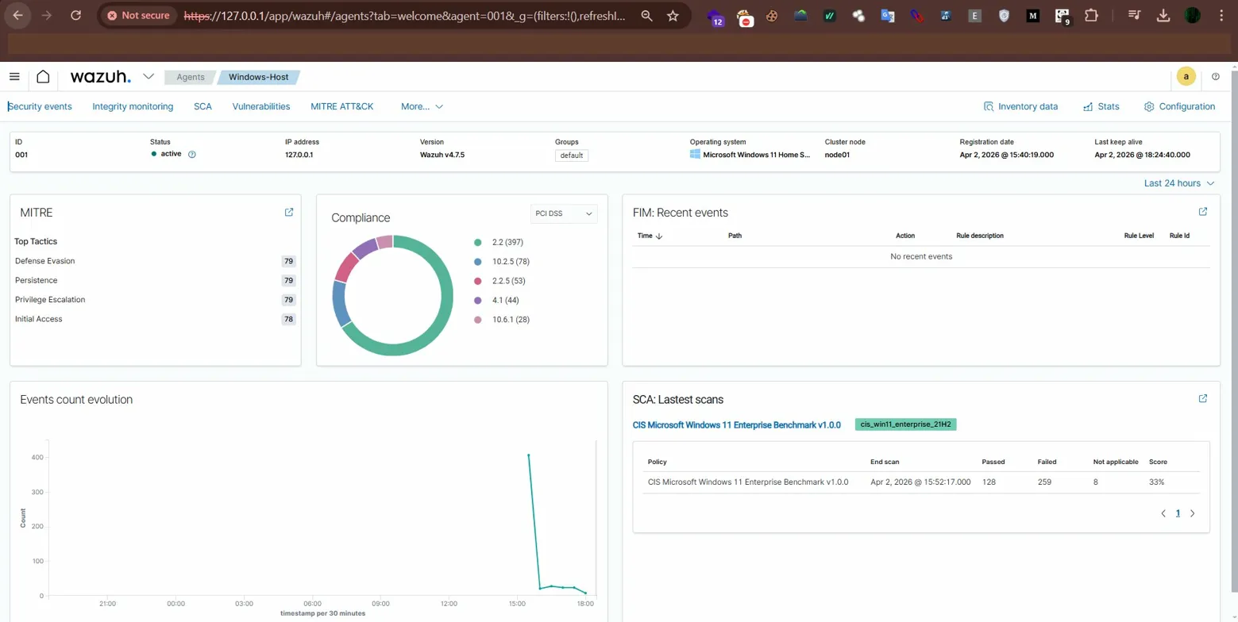The width and height of the screenshot is (1238, 622).
Task: Click the help question mark icon
Action: (x=1216, y=76)
